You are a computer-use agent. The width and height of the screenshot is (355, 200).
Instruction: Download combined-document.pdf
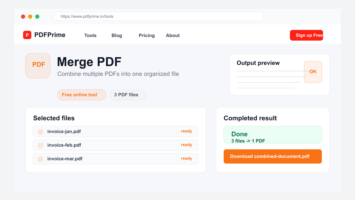coord(273,156)
